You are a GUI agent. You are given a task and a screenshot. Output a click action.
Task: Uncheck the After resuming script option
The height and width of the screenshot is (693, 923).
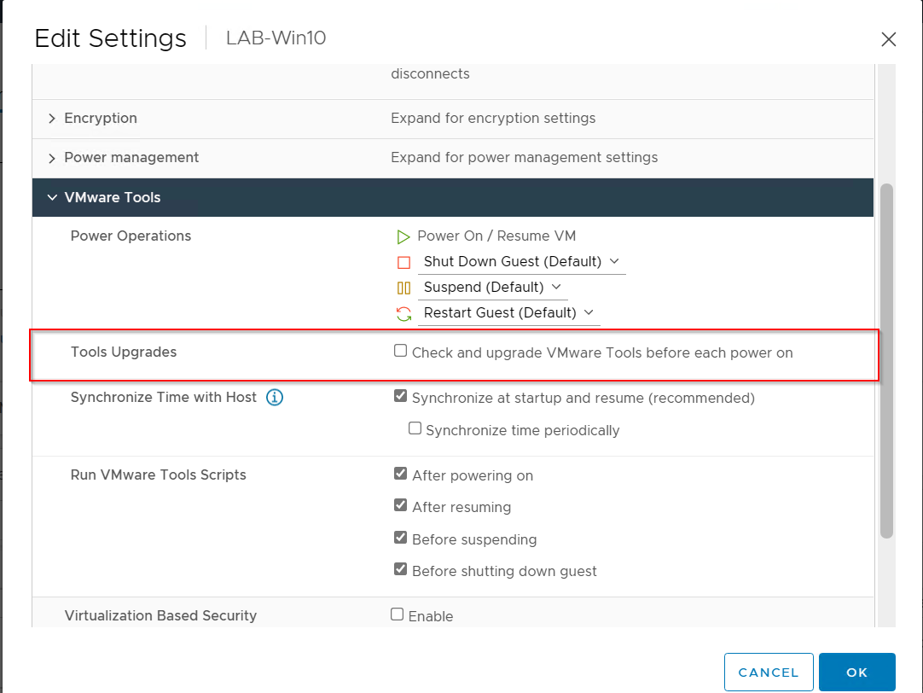point(400,504)
